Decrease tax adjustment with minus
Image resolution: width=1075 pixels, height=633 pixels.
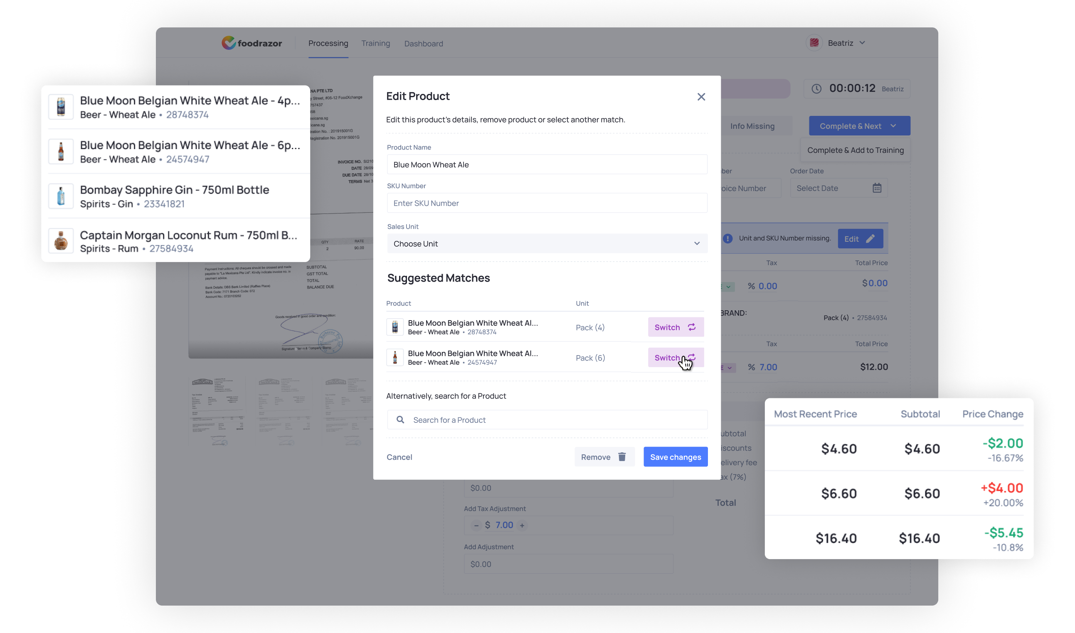[476, 525]
